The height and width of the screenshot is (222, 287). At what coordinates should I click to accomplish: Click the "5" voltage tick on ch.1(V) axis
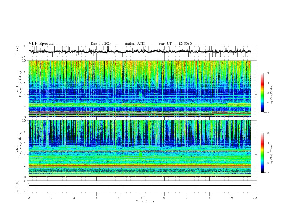click(25, 46)
